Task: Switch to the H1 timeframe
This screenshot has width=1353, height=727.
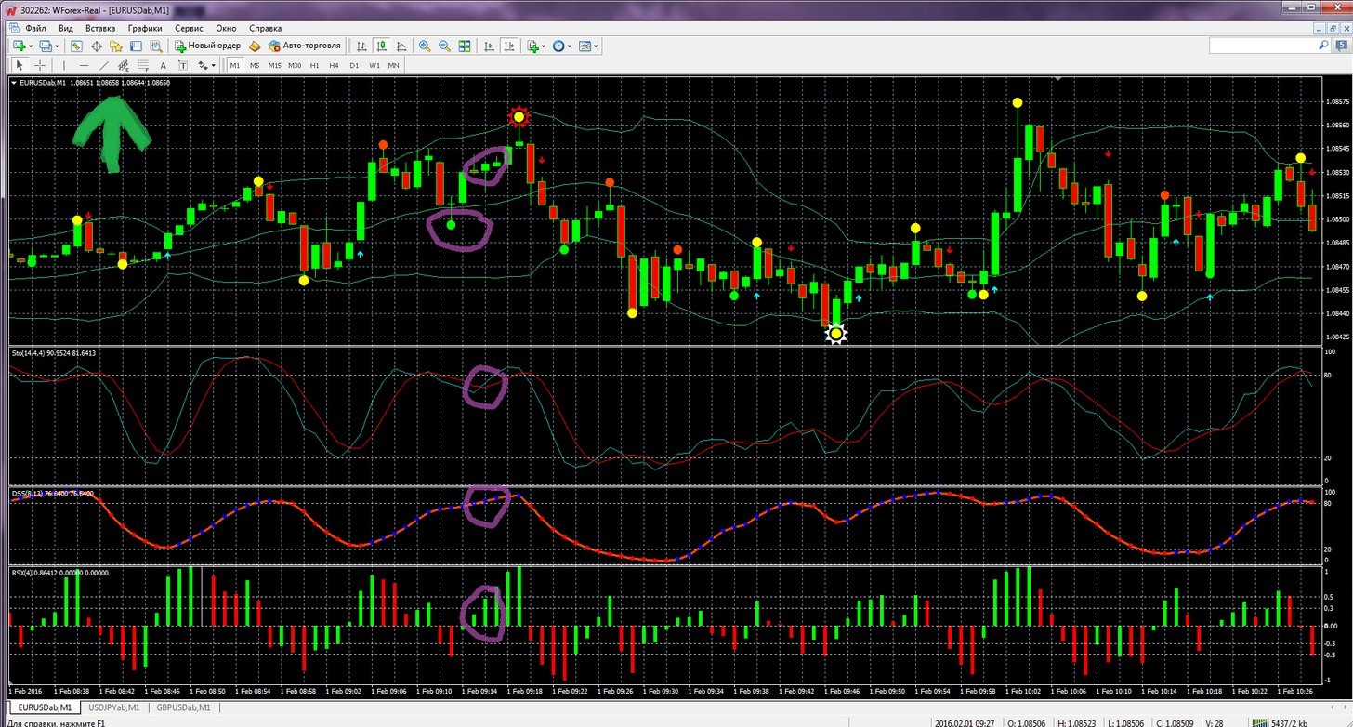Action: pyautogui.click(x=314, y=65)
